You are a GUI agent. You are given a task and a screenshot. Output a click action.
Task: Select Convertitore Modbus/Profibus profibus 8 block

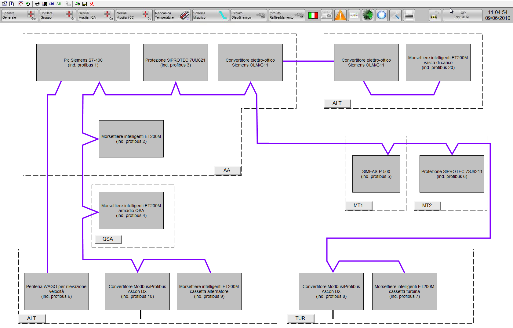click(x=331, y=291)
